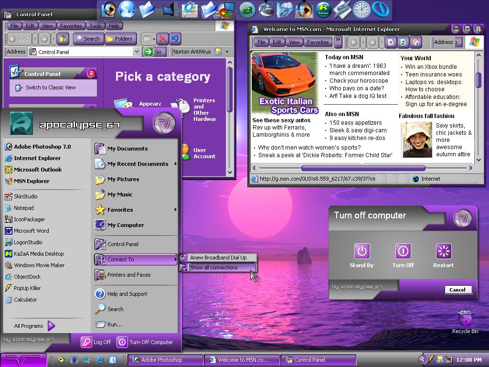Click the Home icon in Internet Explorer toolbar

coord(416,42)
